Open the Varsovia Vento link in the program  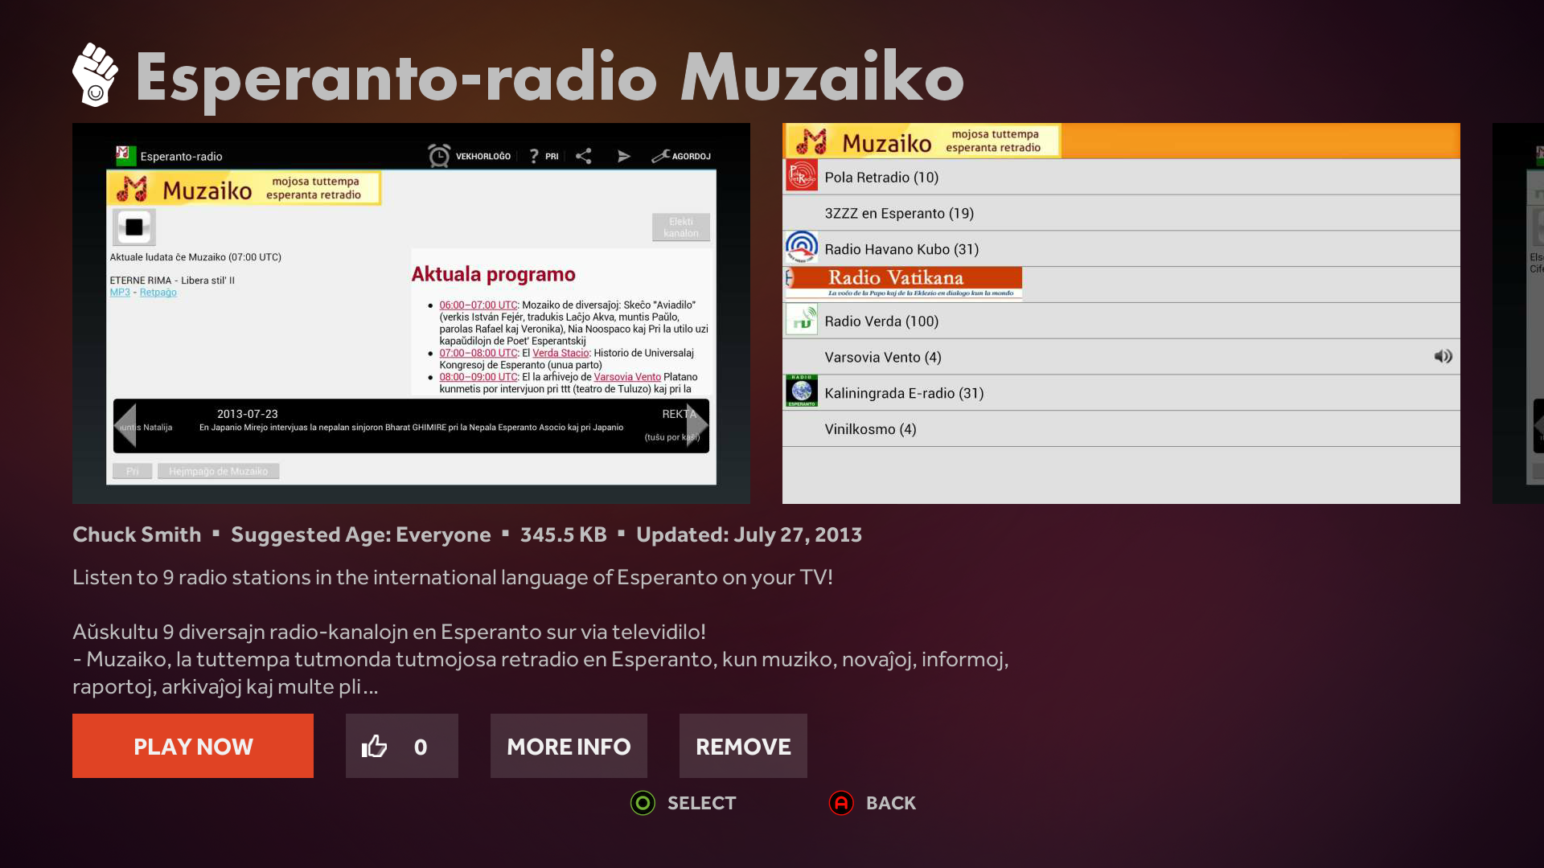coord(627,377)
